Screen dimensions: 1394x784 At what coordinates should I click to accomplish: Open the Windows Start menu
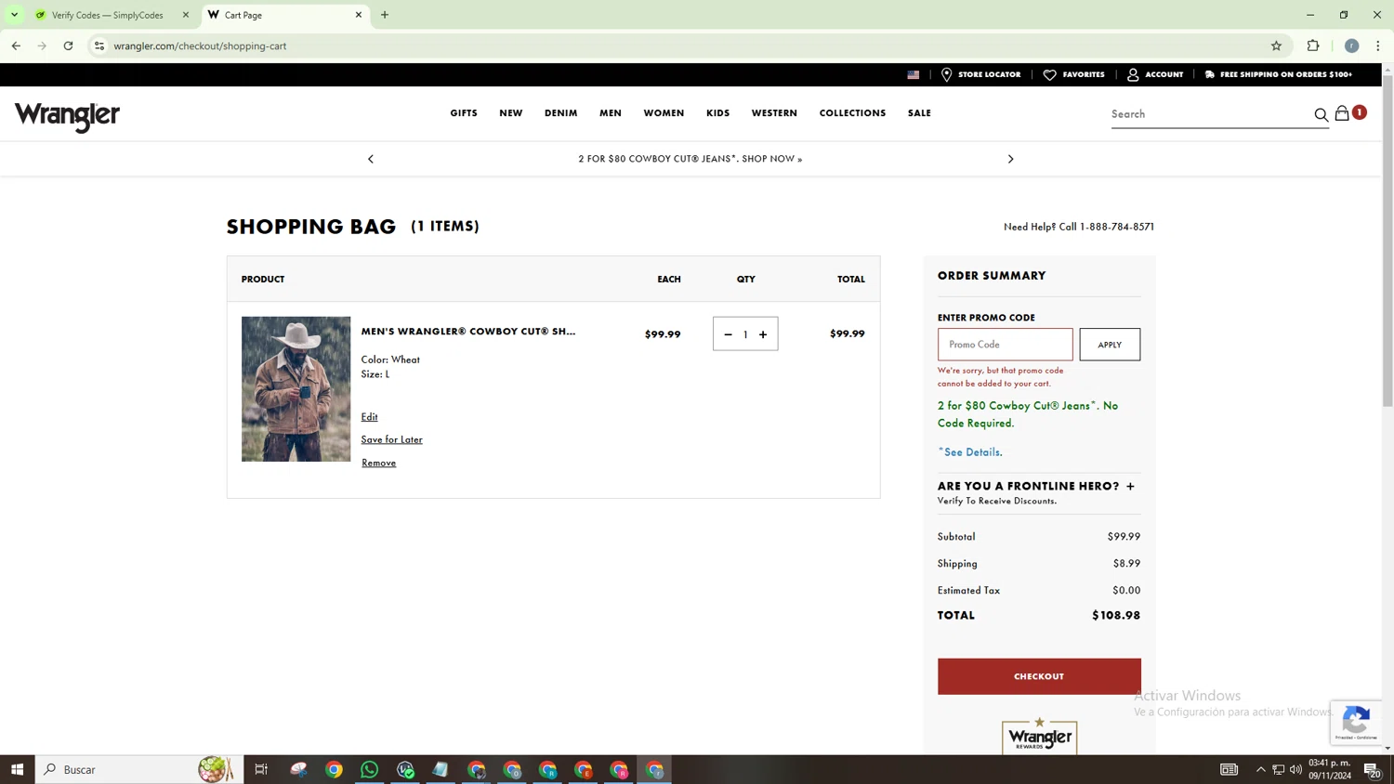(x=17, y=769)
